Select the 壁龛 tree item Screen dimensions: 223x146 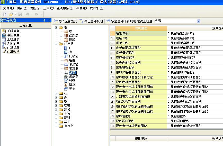tap(72, 85)
